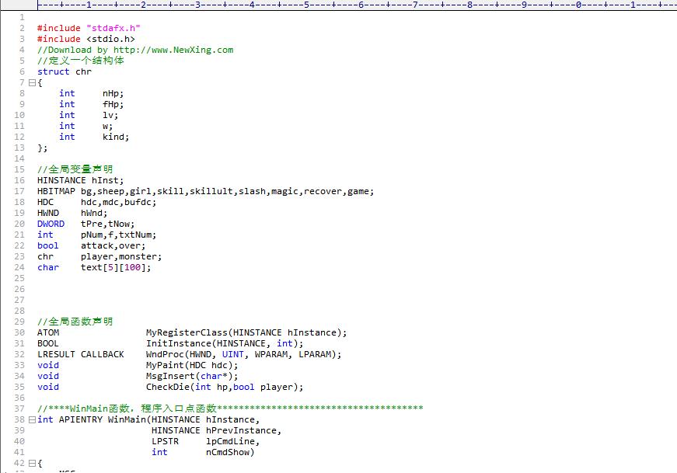
Task: Click the '#include "stdafx.h"' line
Action: pyautogui.click(x=89, y=28)
